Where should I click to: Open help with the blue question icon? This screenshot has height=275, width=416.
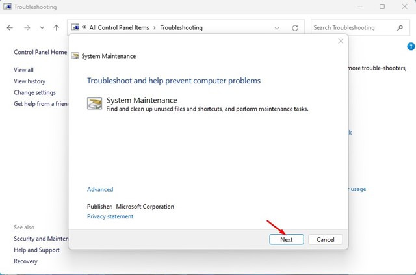411,46
